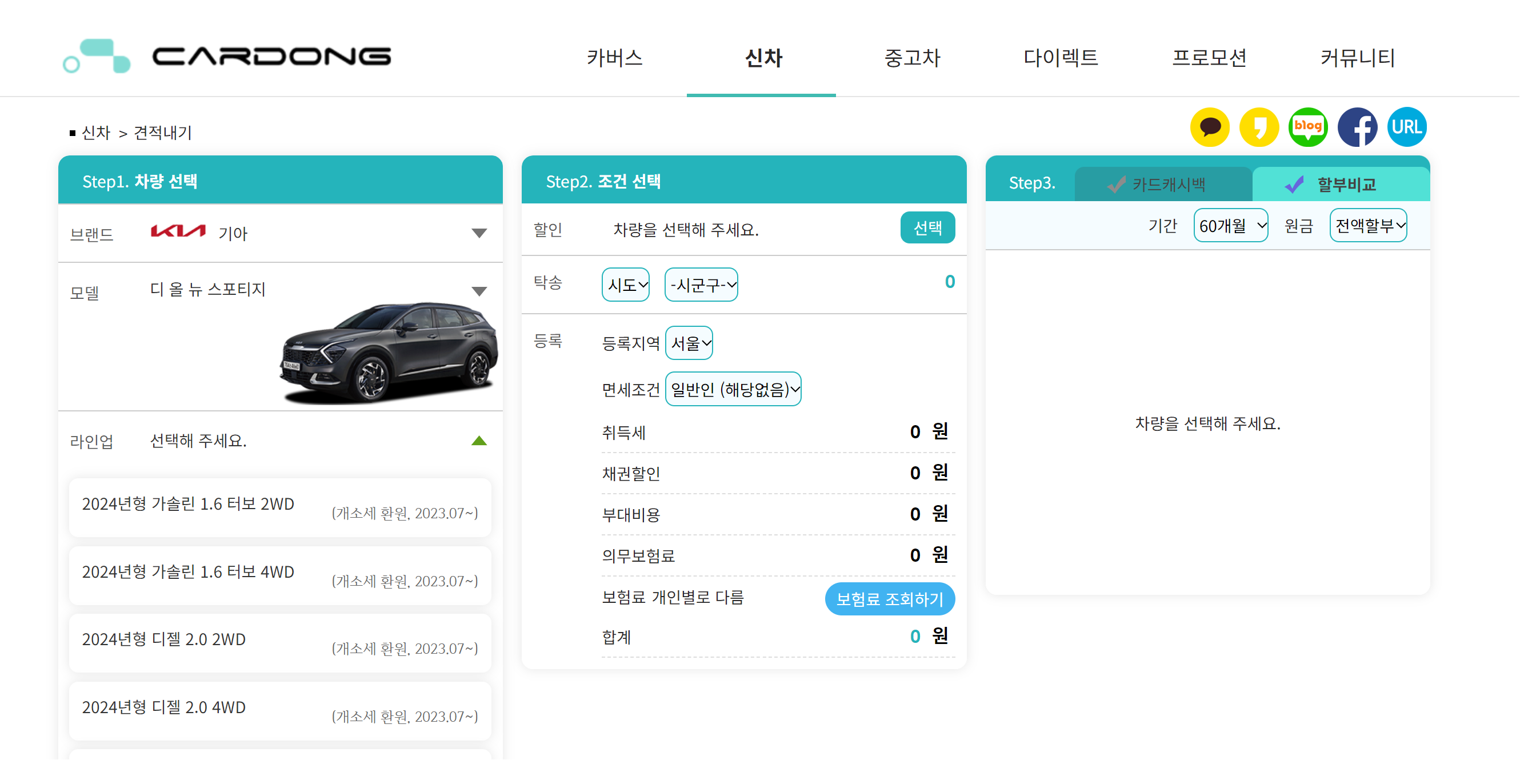
Task: Switch to the 할부비교 tab
Action: (x=1341, y=184)
